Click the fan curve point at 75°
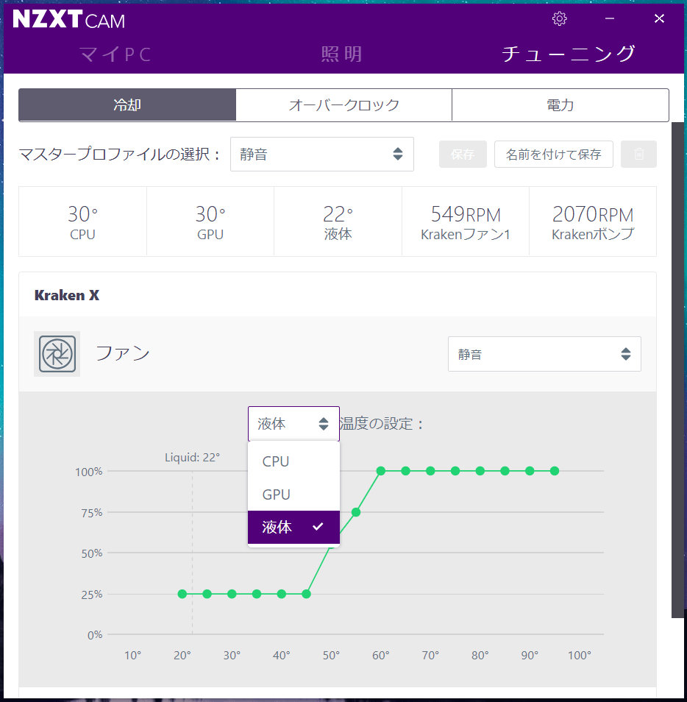687x702 pixels. click(x=455, y=471)
